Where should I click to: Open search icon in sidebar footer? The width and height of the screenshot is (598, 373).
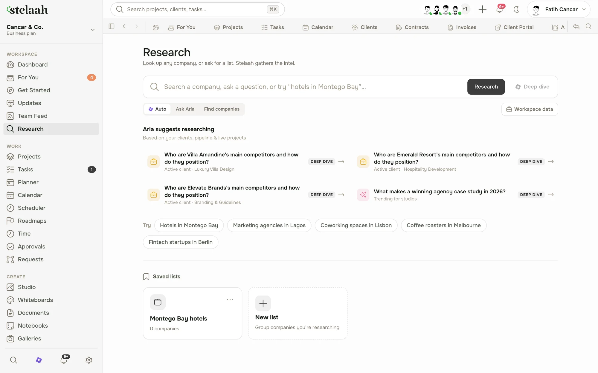coord(14,360)
